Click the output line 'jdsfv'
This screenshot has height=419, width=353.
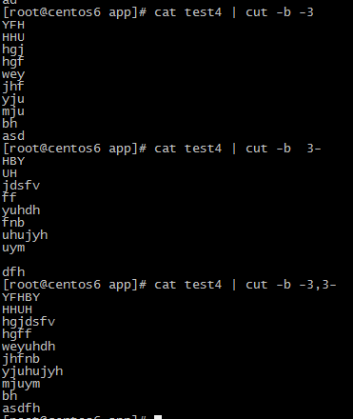(x=21, y=186)
